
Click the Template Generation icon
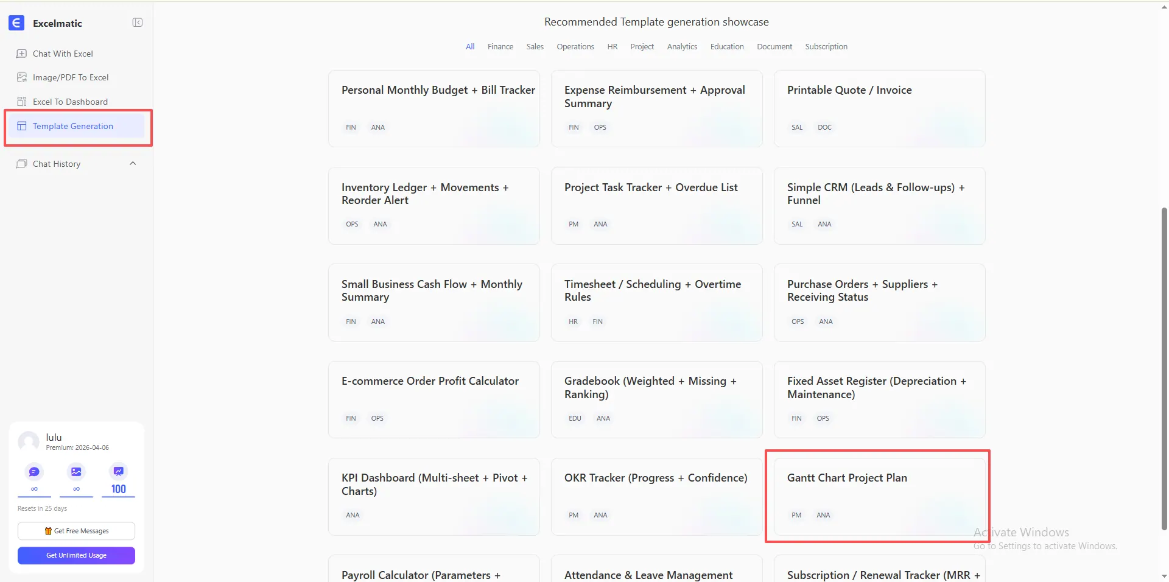(x=21, y=126)
